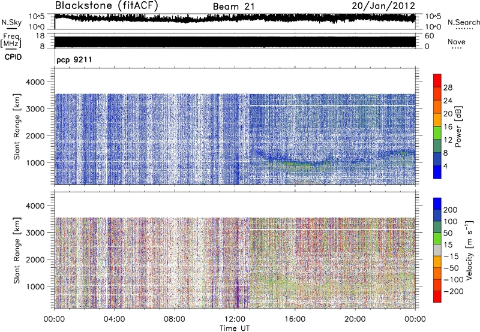Screen dimensions: 480x332
Task: Click the '-200' velocity colorbar tick value
Action: (453, 291)
